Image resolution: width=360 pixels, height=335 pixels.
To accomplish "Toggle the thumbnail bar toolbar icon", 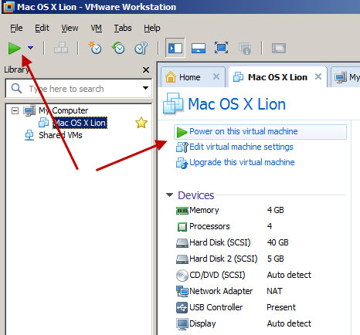I will pyautogui.click(x=199, y=48).
